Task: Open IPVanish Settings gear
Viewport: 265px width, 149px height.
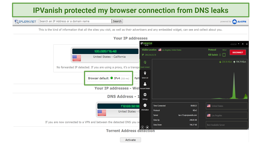Action: (145, 96)
